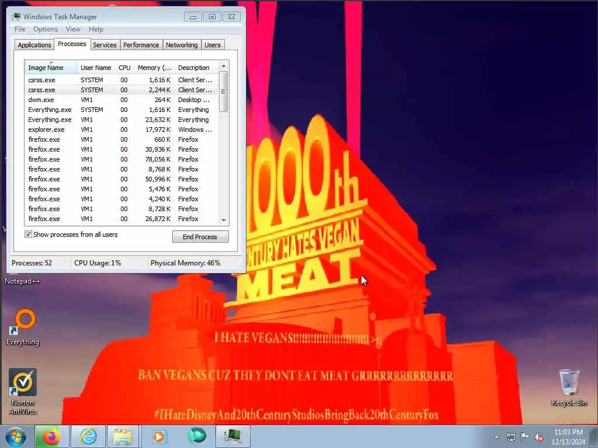
Task: Select the explorer.exe process row
Action: (122, 129)
